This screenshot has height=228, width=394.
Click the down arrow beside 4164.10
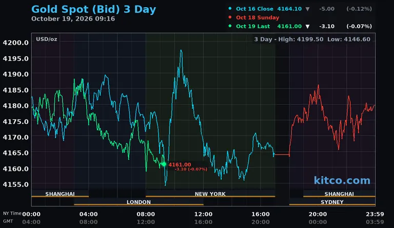coord(307,9)
